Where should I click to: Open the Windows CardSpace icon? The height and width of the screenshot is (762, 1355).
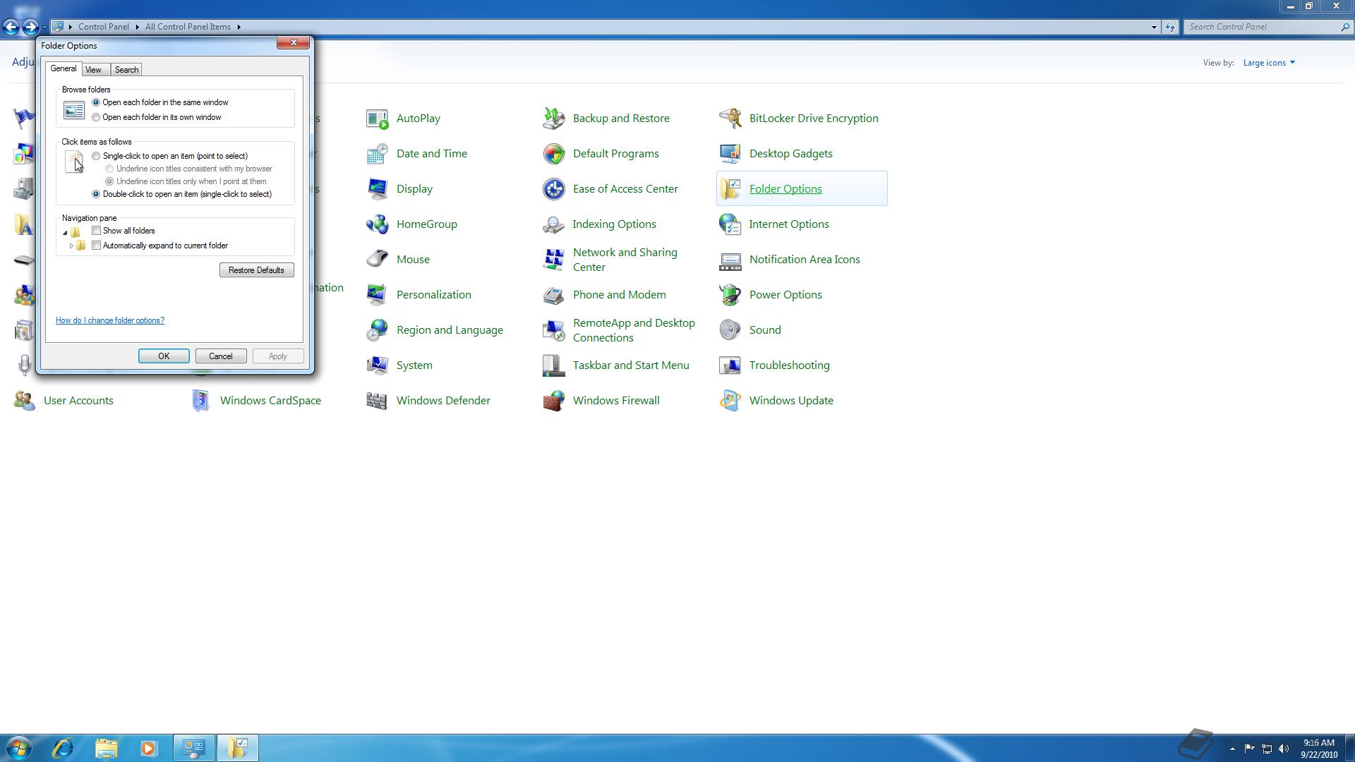click(x=201, y=401)
